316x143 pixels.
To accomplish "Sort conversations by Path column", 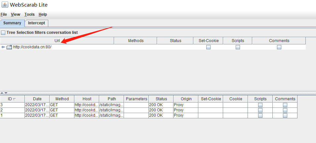I will tap(111, 99).
